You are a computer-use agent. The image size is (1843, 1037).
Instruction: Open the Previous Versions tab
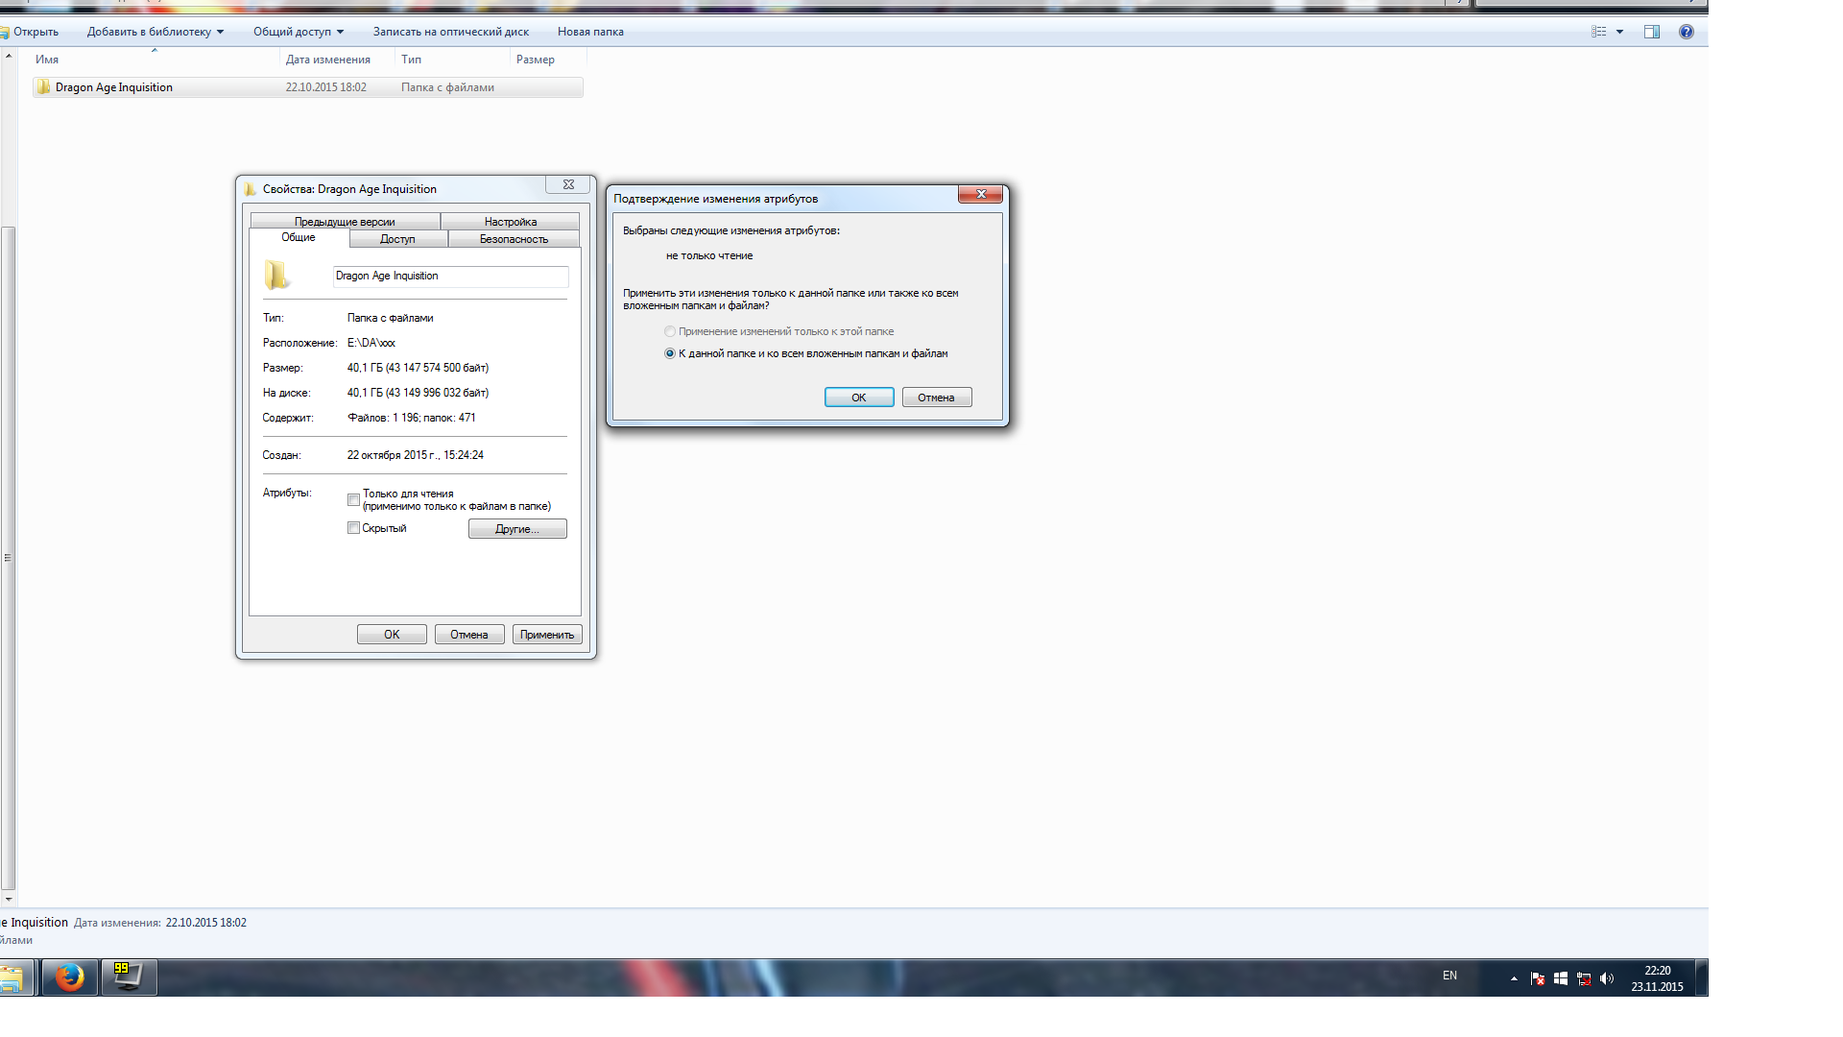point(345,222)
